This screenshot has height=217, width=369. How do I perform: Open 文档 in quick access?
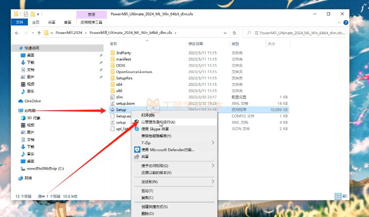pos(31,70)
